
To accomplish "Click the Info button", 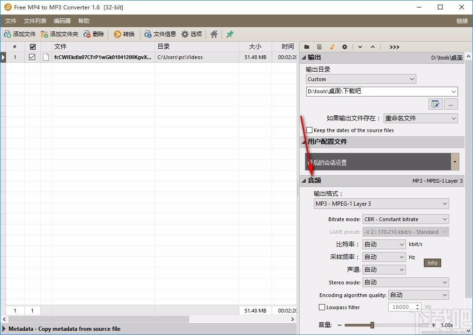I will [432, 263].
